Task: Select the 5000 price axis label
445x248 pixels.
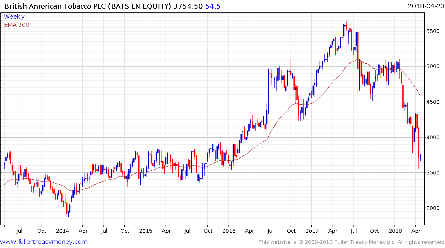Action: pos(433,66)
